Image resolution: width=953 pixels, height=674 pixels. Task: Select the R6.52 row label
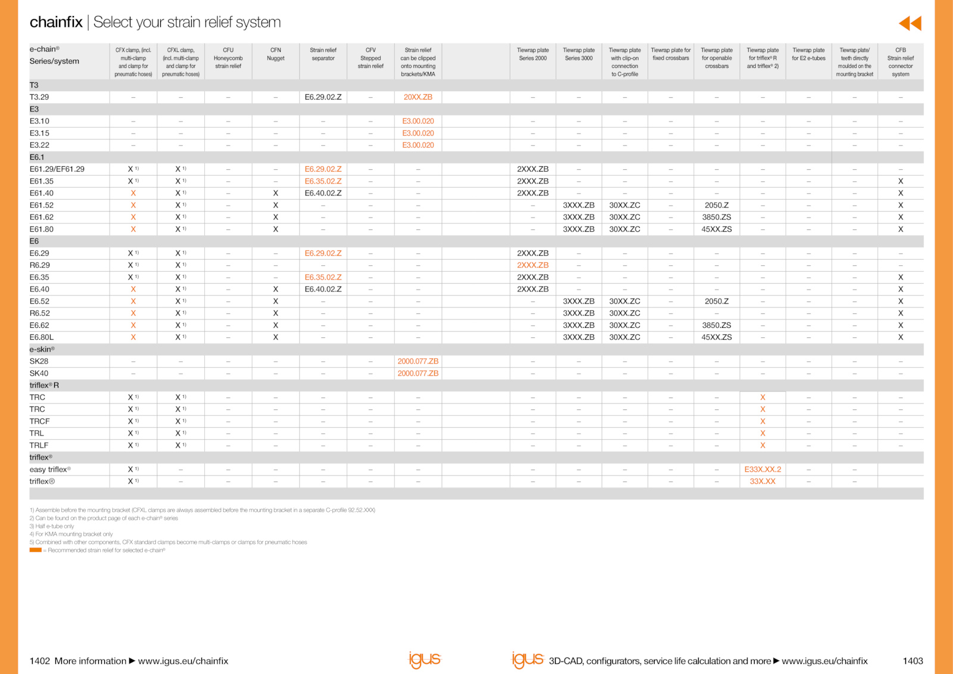pyautogui.click(x=40, y=313)
